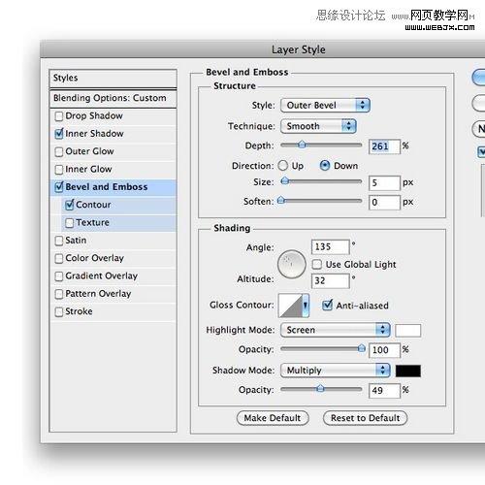Select the Drop Shadow row label
485x485 pixels.
(94, 115)
